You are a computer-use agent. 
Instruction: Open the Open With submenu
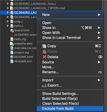(x=70, y=33)
